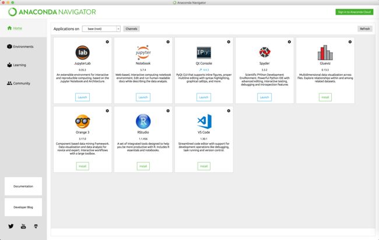Sign in to Anaconda Cloud
This screenshot has width=379, height=240.
[x=354, y=12]
